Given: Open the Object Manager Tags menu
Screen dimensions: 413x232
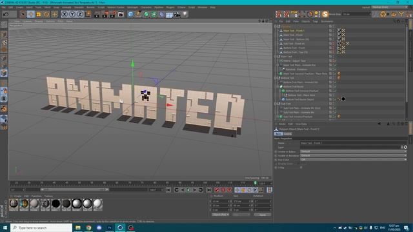Looking at the screenshot, I should click(x=316, y=21).
